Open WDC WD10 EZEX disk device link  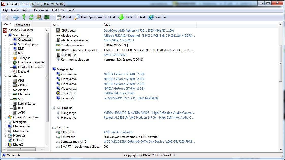pyautogui.click(x=149, y=142)
